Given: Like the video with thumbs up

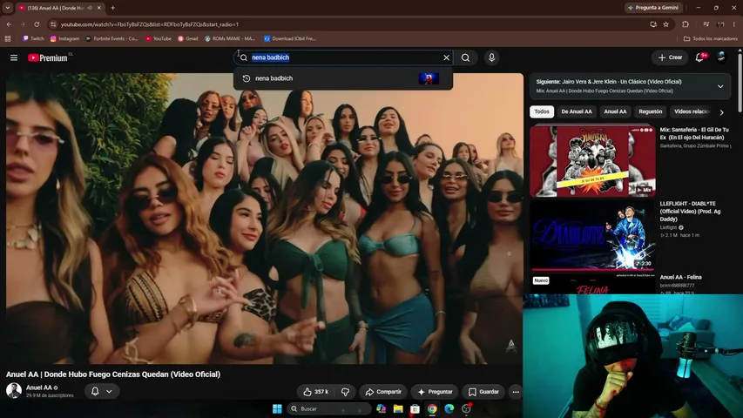Looking at the screenshot, I should click(316, 392).
